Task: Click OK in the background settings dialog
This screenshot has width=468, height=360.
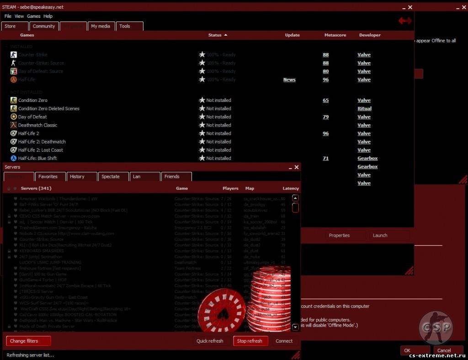Action: tap(415, 350)
